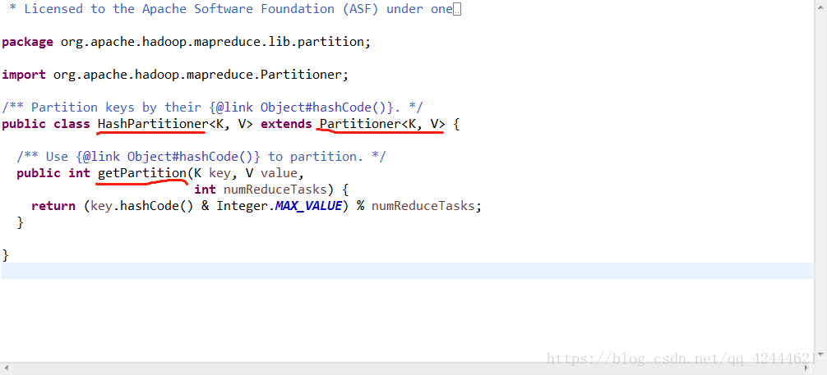Click the 'Partition keys by their' Javadoc comment

[x=213, y=107]
